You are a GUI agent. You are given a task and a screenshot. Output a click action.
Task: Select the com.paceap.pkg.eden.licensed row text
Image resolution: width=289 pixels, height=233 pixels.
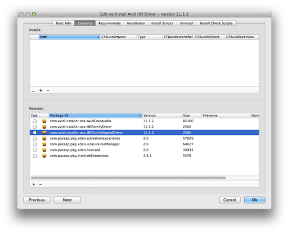tap(75, 150)
